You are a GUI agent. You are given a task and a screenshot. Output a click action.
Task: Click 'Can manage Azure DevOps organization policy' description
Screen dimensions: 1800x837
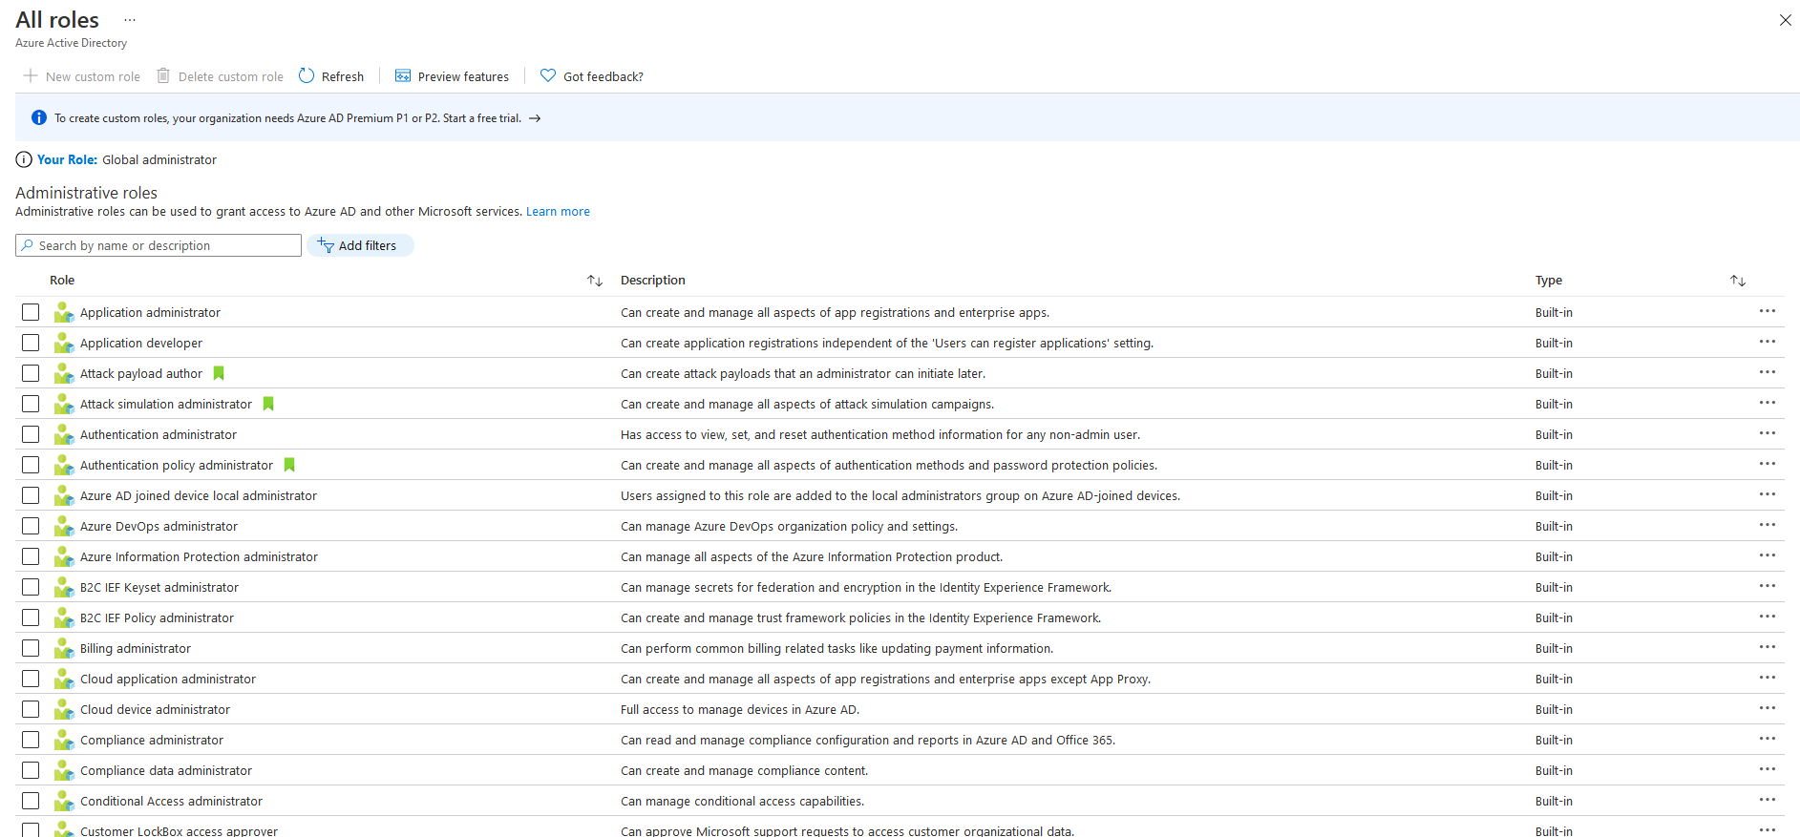coord(789,526)
